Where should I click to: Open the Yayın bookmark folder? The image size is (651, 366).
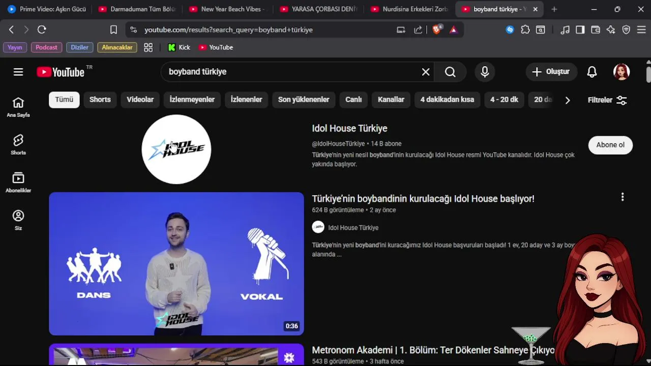(x=15, y=47)
